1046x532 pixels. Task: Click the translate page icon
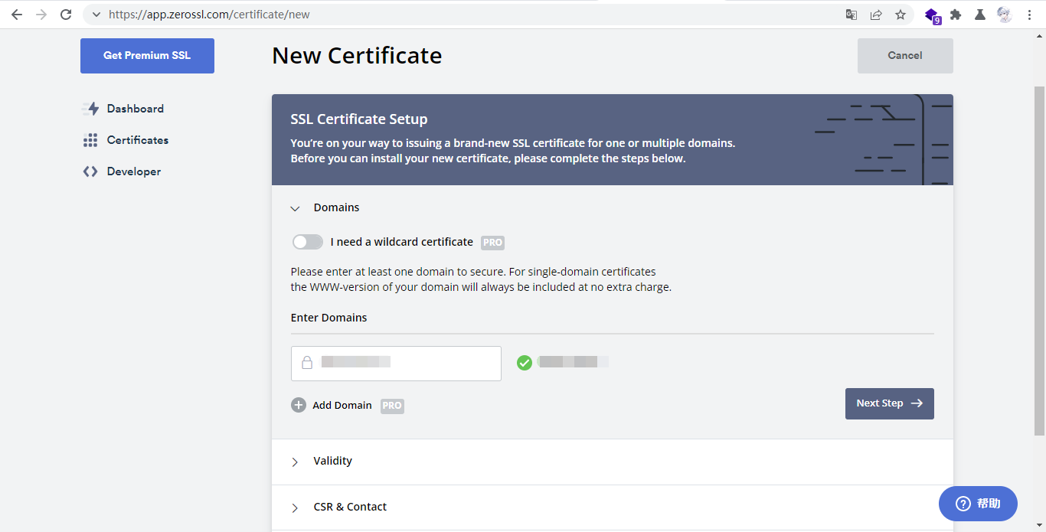click(x=851, y=15)
